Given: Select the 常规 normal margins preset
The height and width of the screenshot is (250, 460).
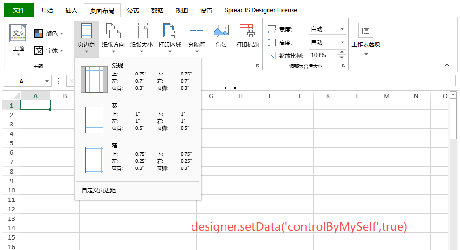Looking at the screenshot, I should [138, 78].
